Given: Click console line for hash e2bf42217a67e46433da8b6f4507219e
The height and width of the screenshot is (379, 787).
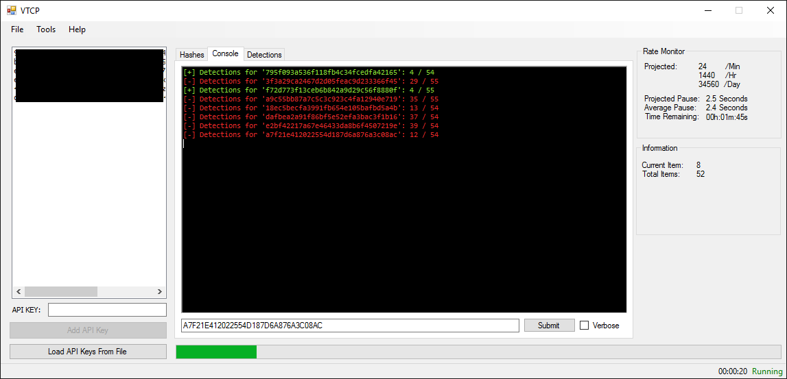Looking at the screenshot, I should point(312,126).
